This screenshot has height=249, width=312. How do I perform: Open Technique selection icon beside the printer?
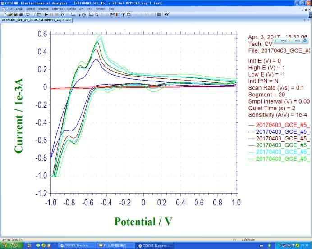28,14
